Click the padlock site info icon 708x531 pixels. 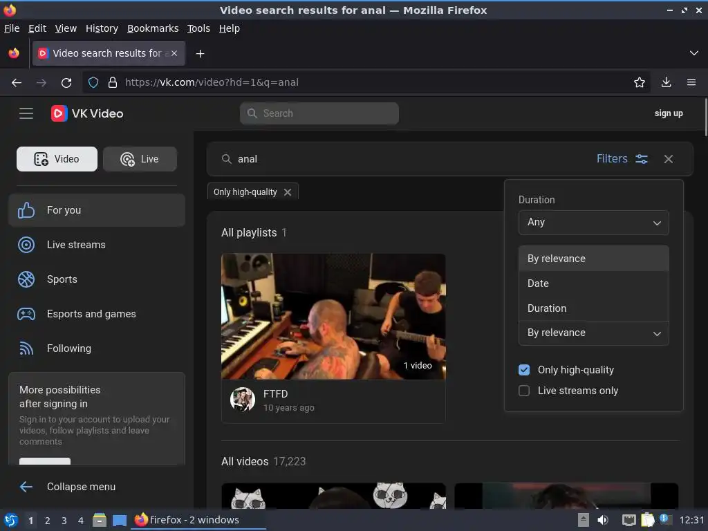(113, 83)
